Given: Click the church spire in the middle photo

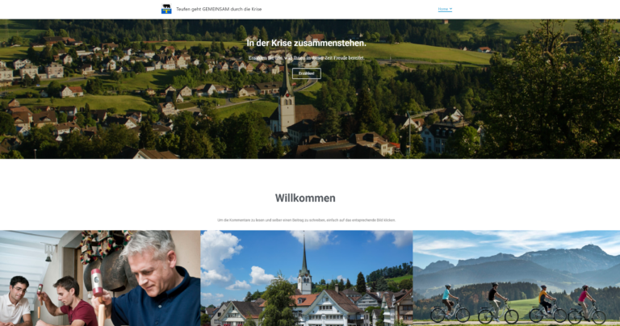Looking at the screenshot, I should 304,265.
